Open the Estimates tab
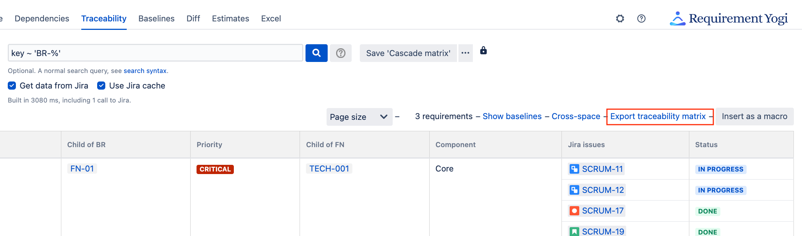The image size is (802, 236). click(x=231, y=18)
